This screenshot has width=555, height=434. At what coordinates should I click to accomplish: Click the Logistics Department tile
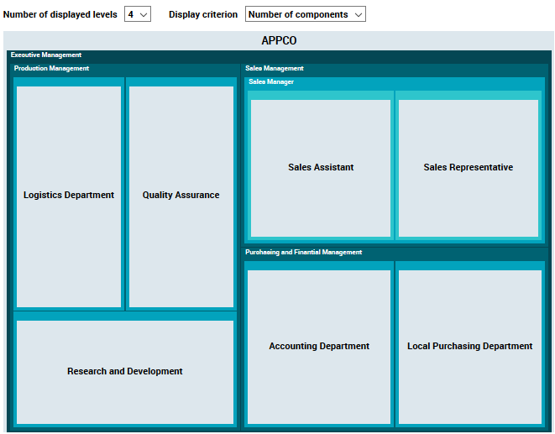coord(69,196)
